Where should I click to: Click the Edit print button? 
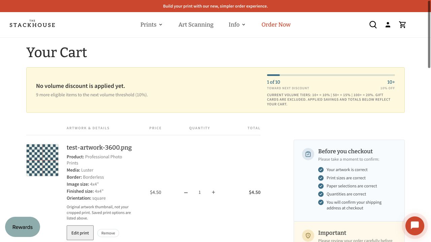(80, 233)
